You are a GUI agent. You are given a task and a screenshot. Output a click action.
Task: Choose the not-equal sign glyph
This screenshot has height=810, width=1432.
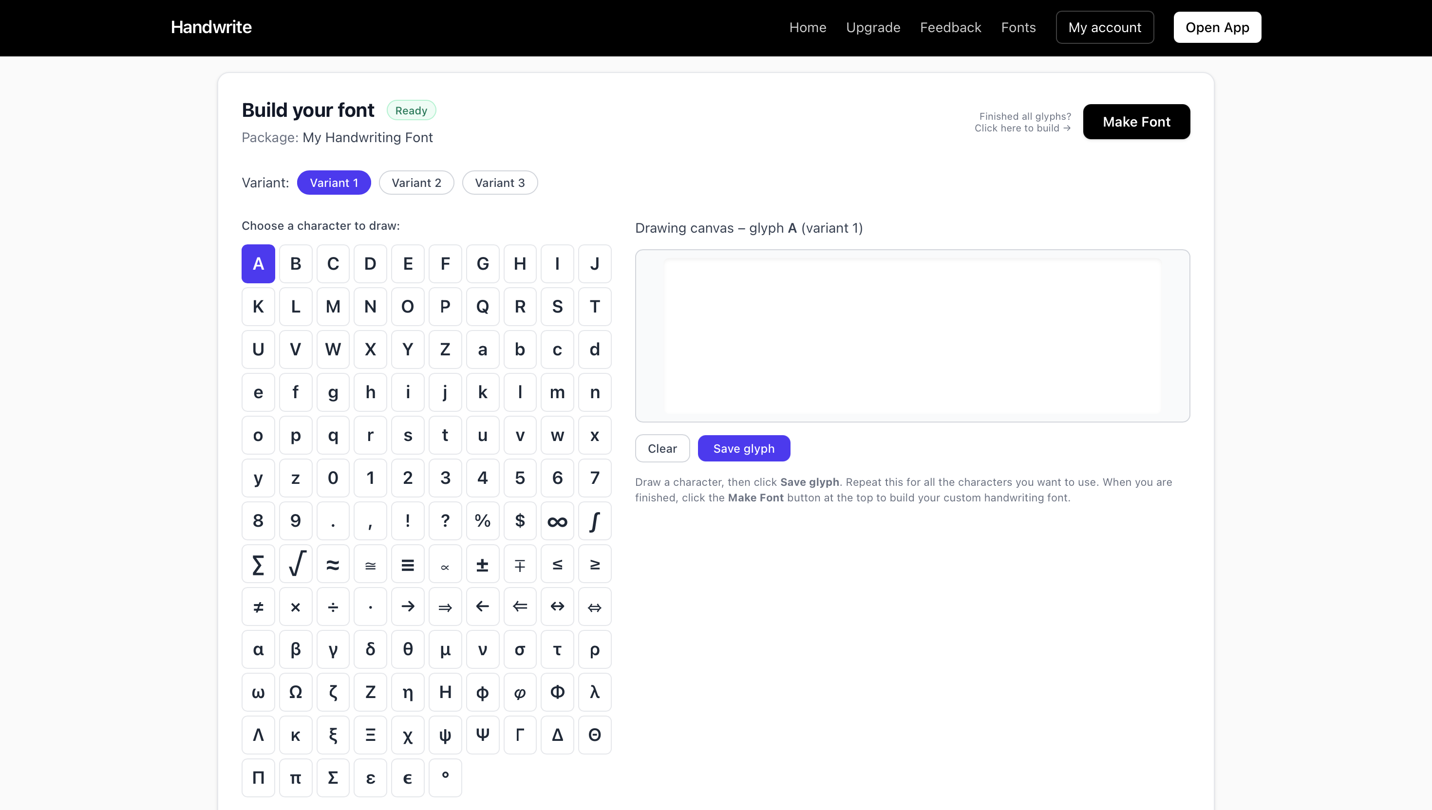pos(258,607)
